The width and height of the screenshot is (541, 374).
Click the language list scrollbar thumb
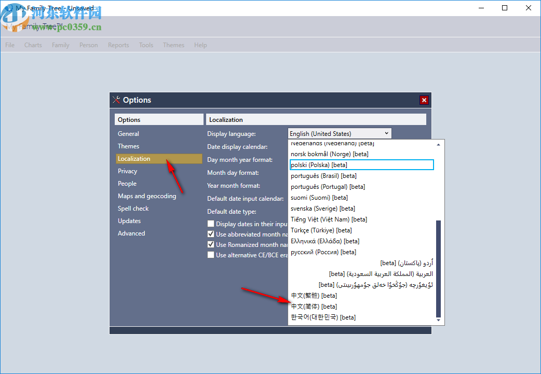point(438,269)
